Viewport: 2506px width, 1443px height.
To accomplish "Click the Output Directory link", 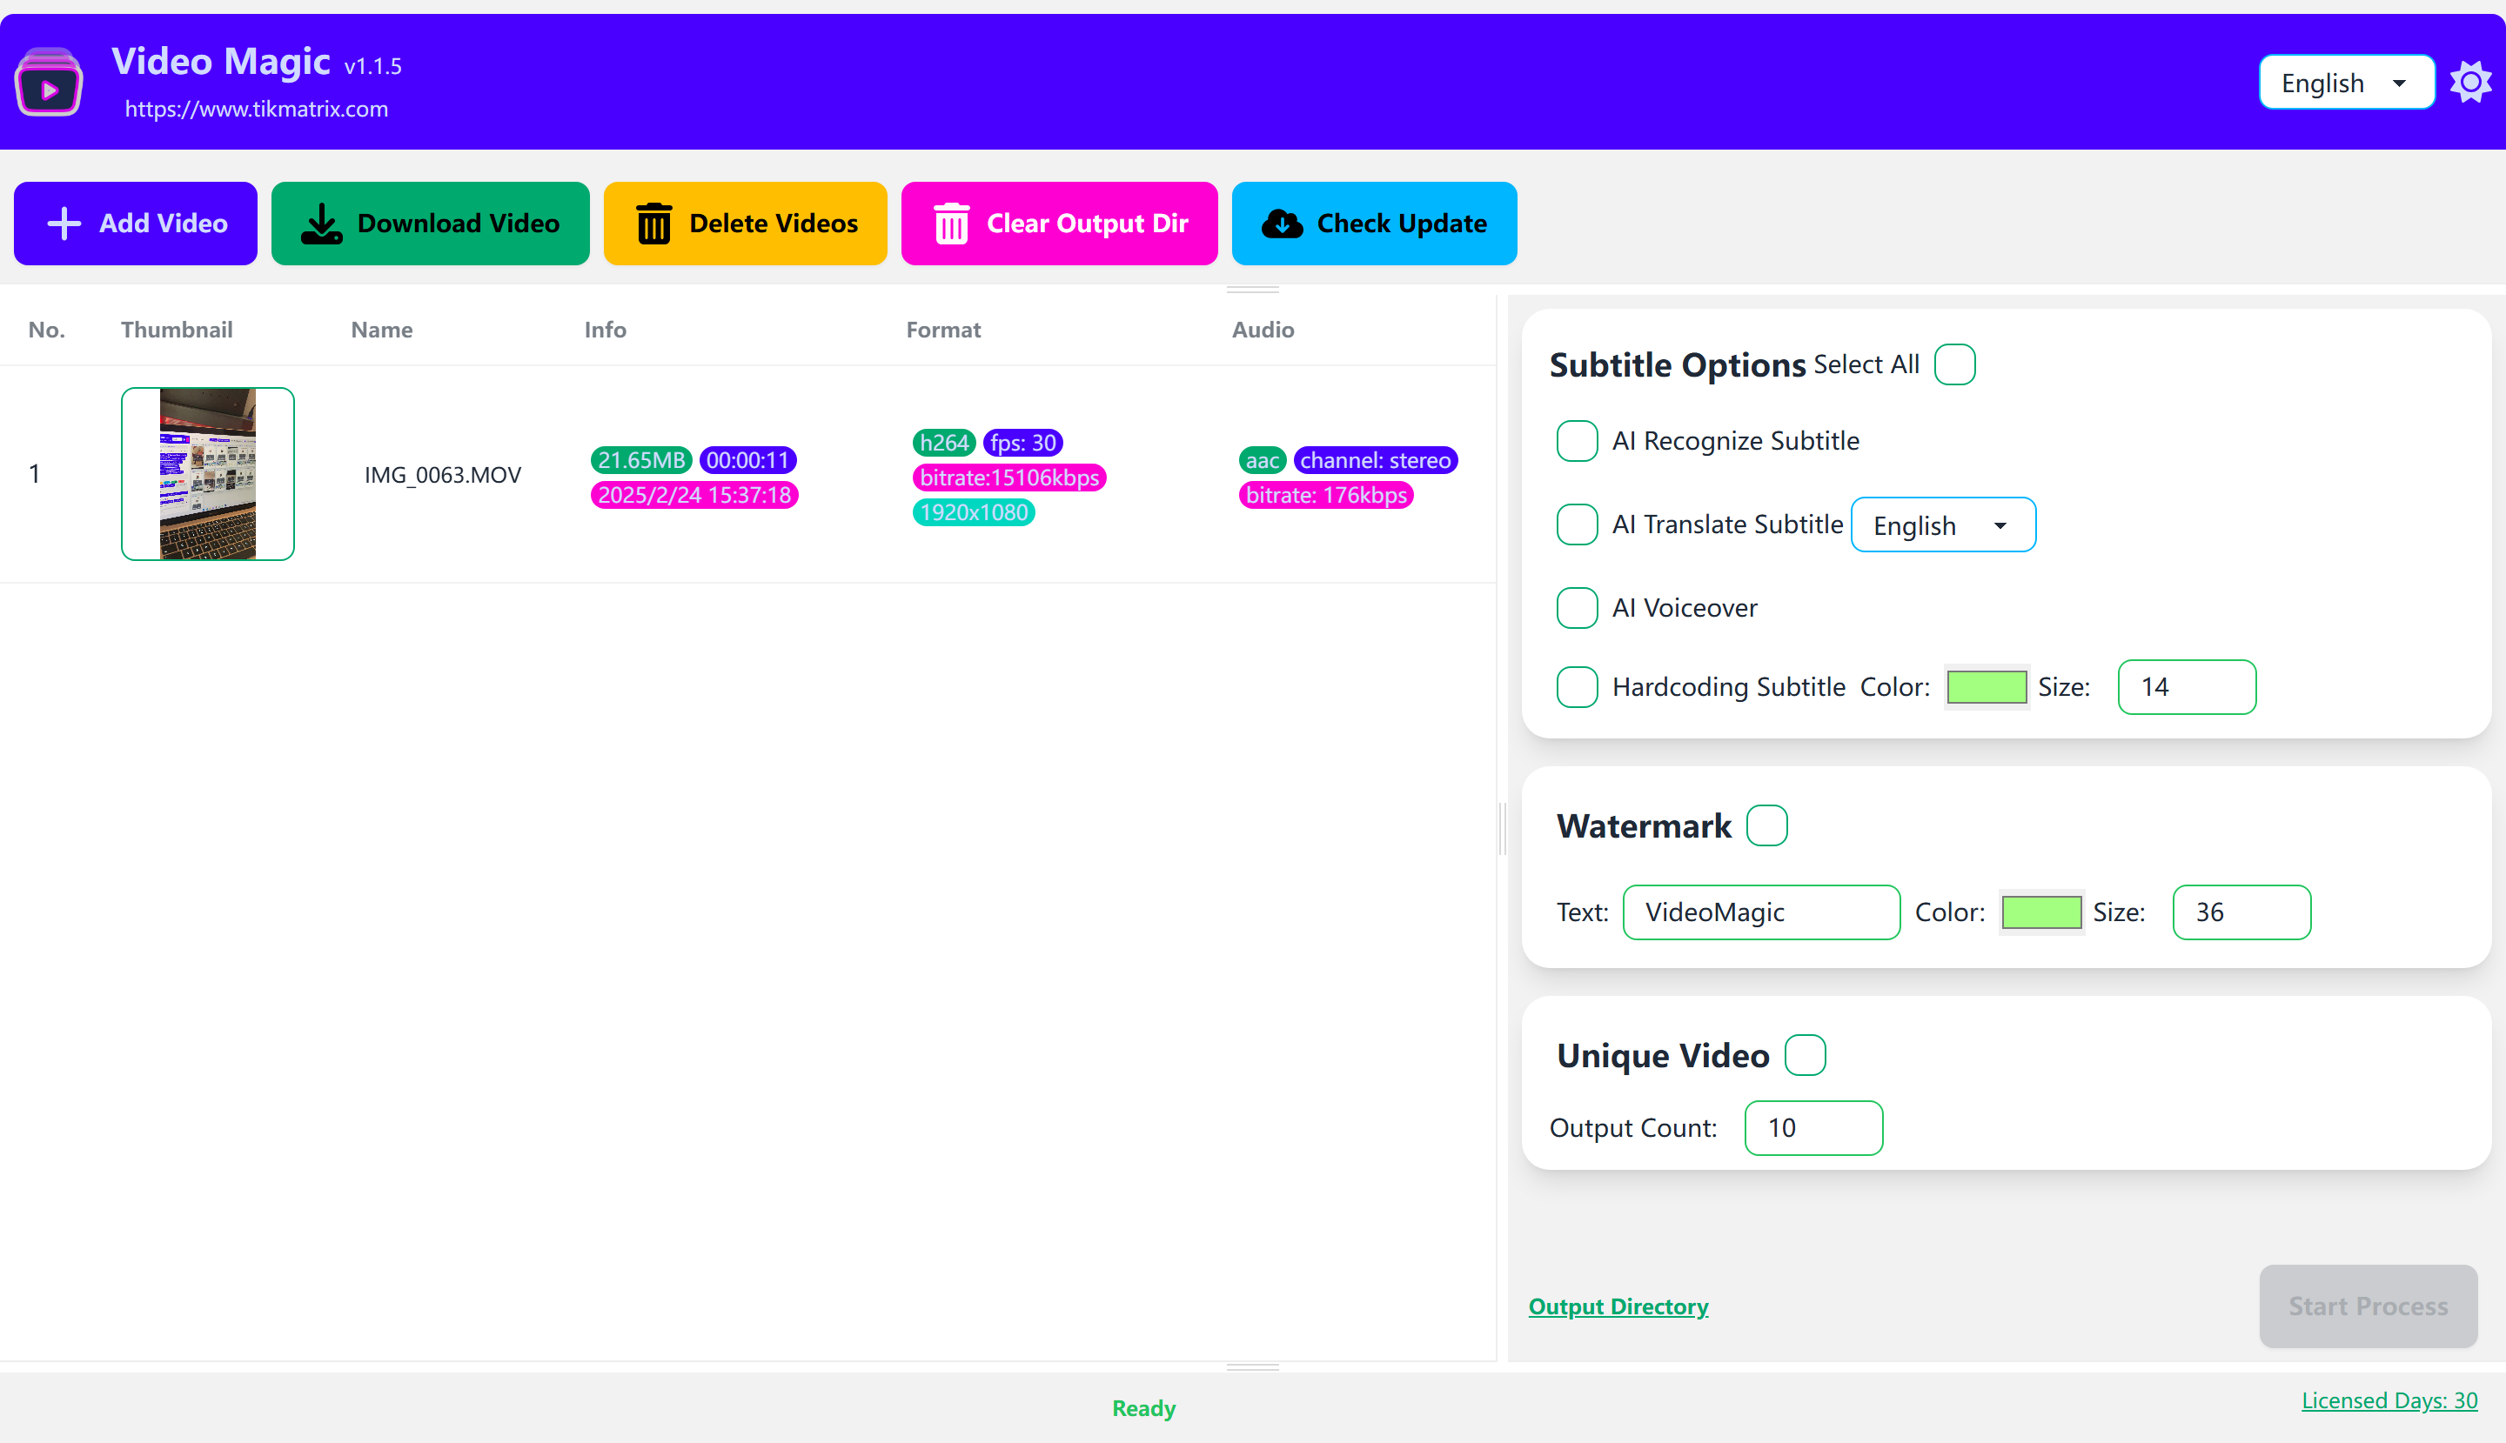I will (1619, 1306).
